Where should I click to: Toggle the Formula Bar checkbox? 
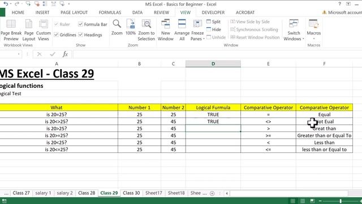click(x=80, y=24)
